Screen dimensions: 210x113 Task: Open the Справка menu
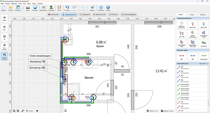tap(40, 4)
